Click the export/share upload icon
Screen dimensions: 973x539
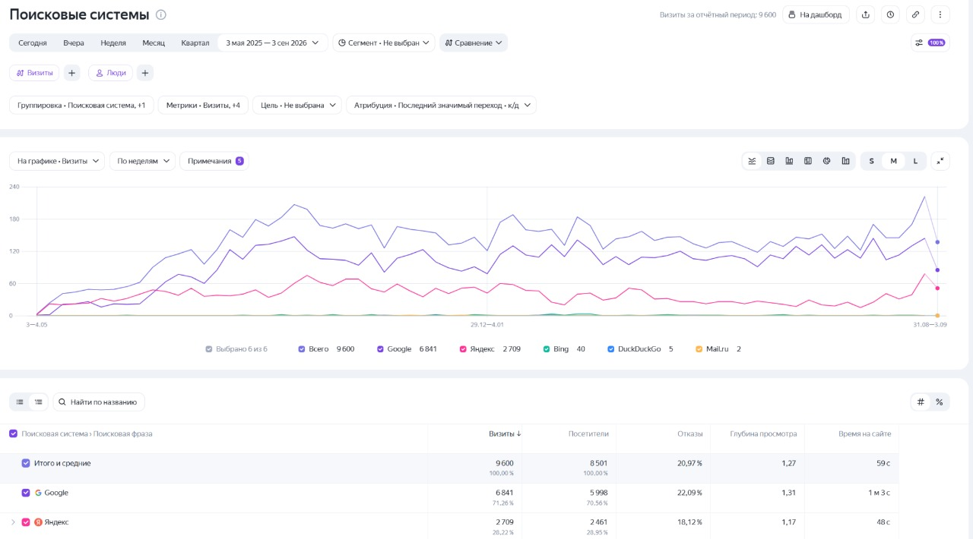tap(865, 14)
